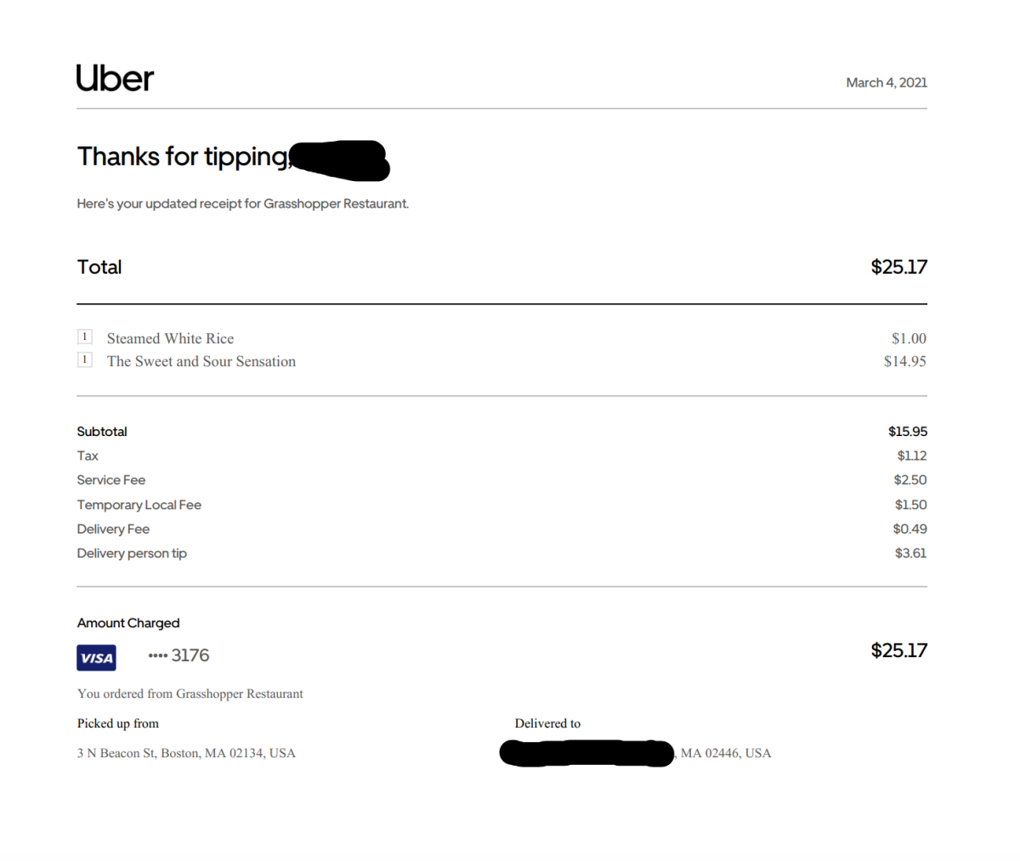Click the Delivery Fee label
Screen dimensions: 1020x861
click(113, 529)
